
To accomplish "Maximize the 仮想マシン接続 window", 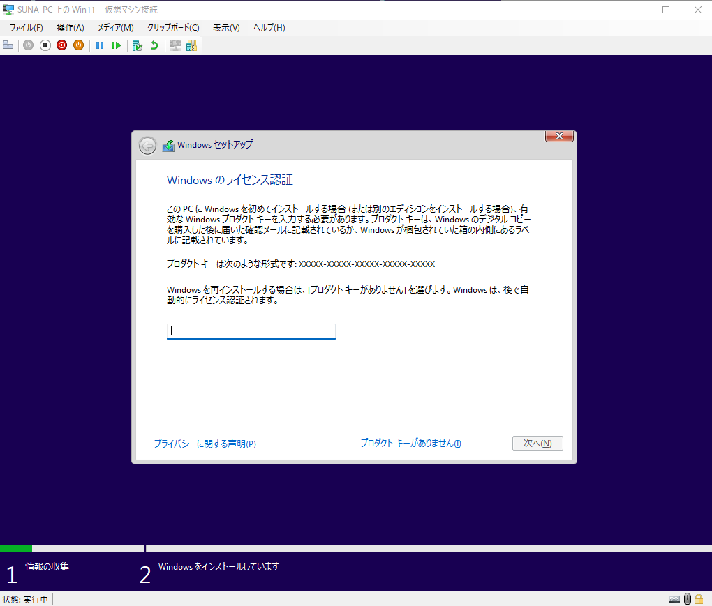I will (x=666, y=10).
